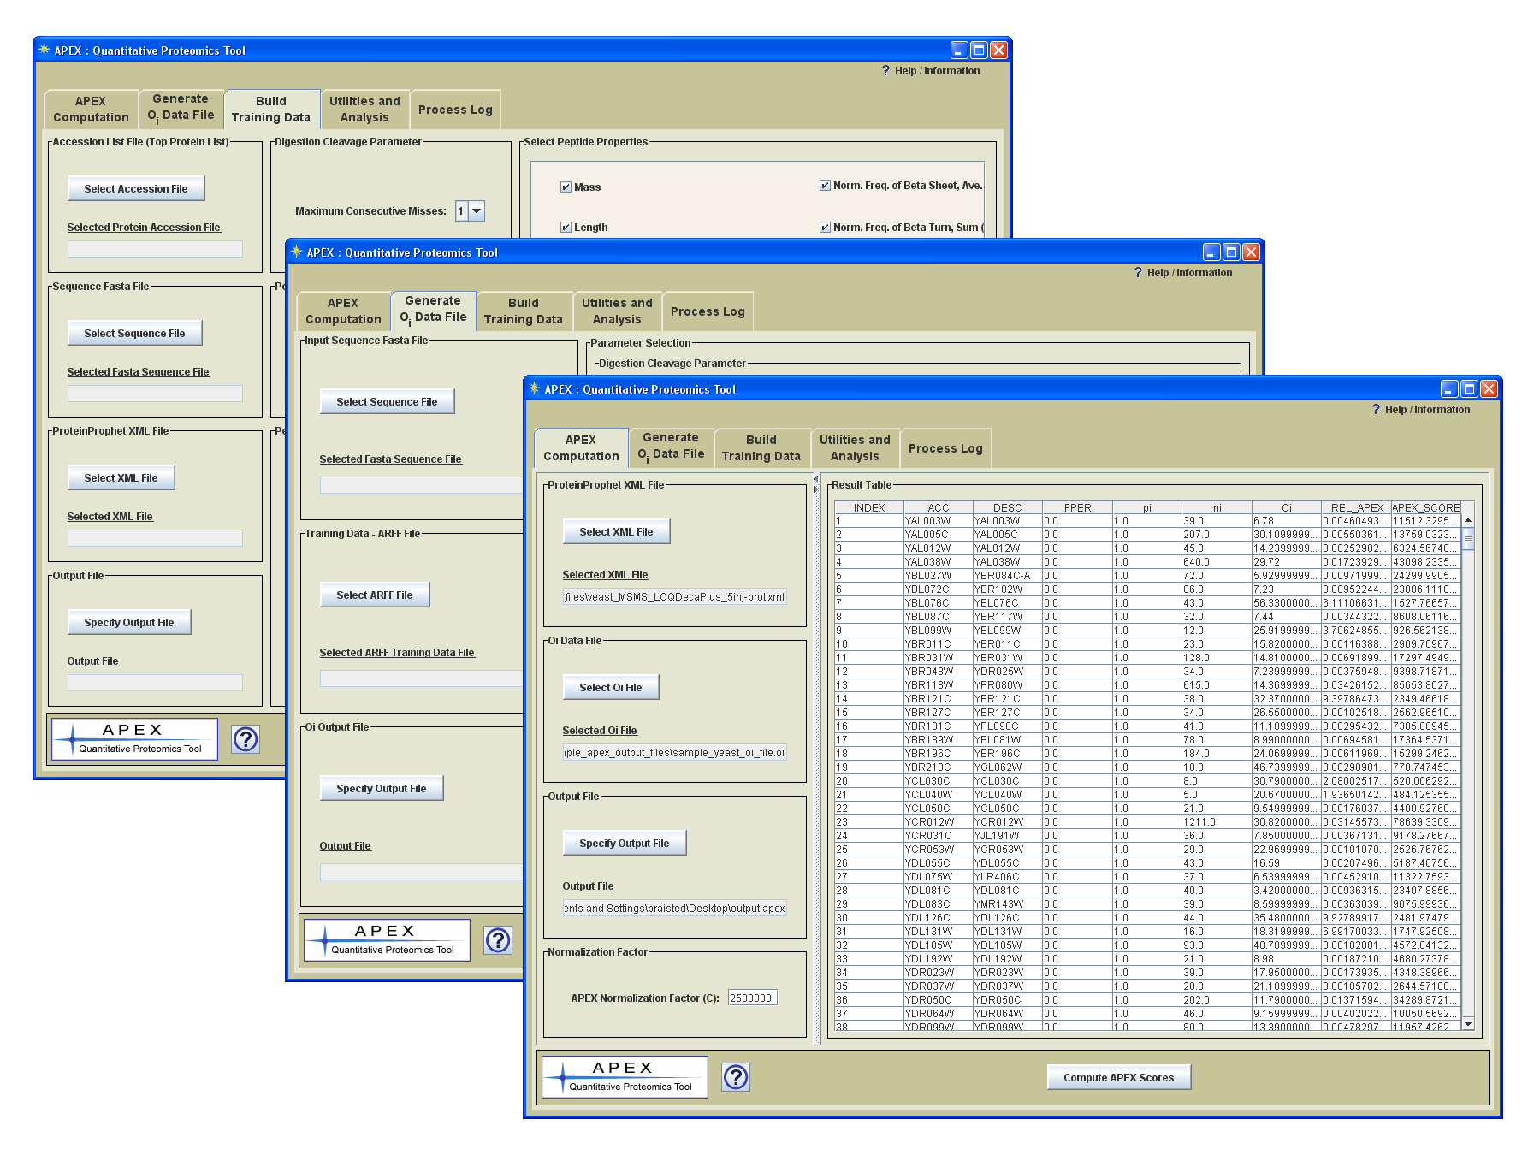1540x1155 pixels.
Task: Click APEX Normalization Factor input field
Action: pyautogui.click(x=753, y=998)
